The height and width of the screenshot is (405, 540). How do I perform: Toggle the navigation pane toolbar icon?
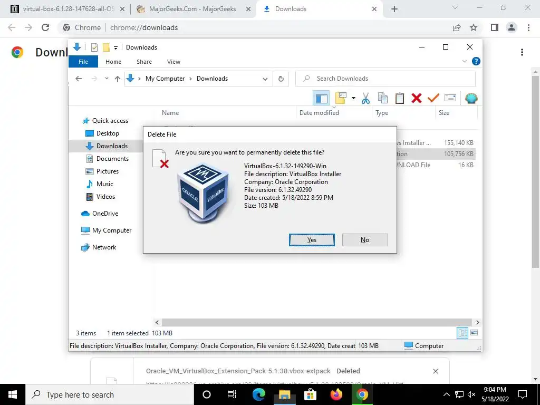[x=321, y=99]
